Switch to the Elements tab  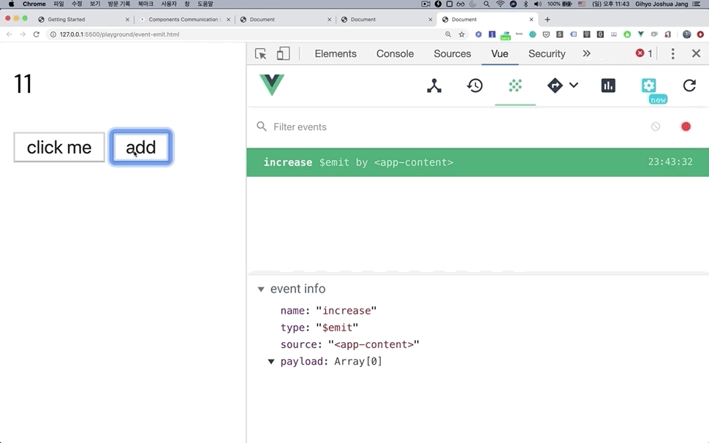pyautogui.click(x=335, y=54)
